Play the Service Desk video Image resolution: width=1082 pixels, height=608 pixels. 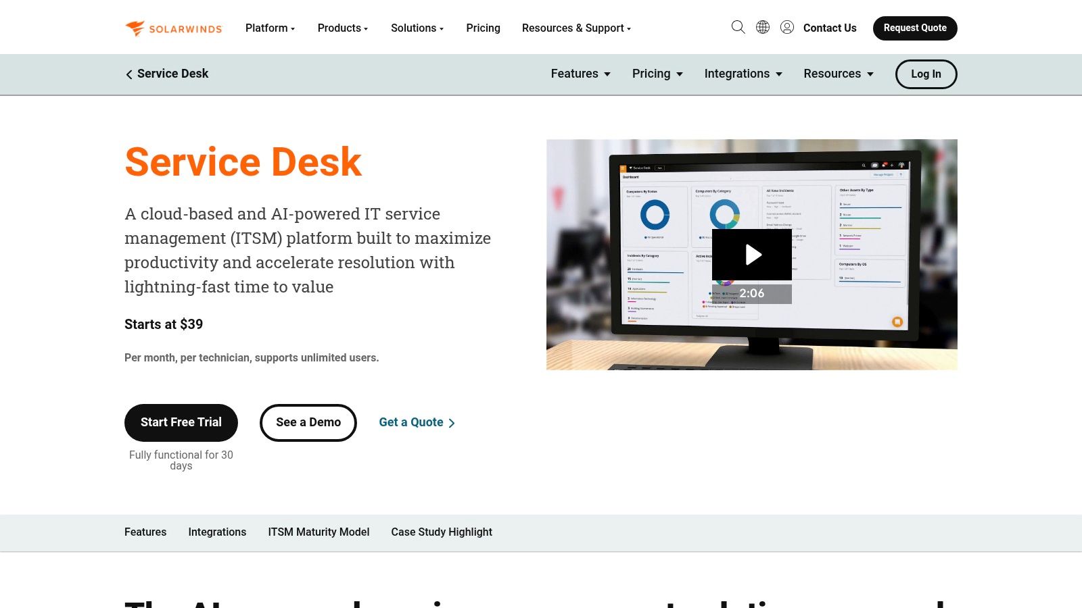[x=752, y=255]
